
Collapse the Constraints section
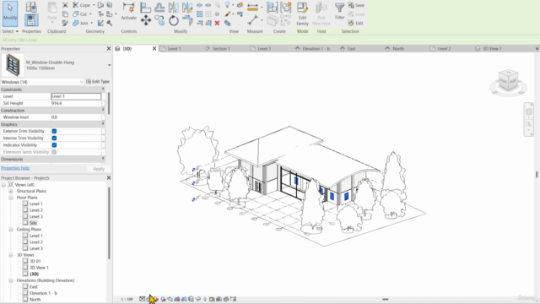pyautogui.click(x=103, y=90)
